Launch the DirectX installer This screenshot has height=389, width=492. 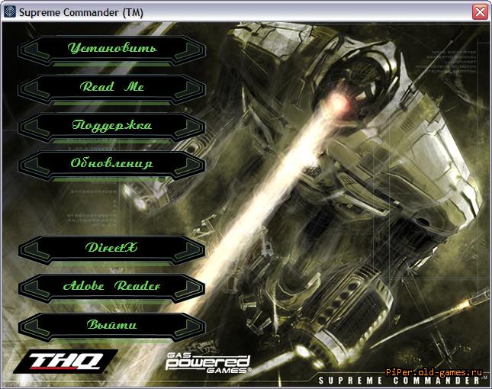[x=111, y=248]
